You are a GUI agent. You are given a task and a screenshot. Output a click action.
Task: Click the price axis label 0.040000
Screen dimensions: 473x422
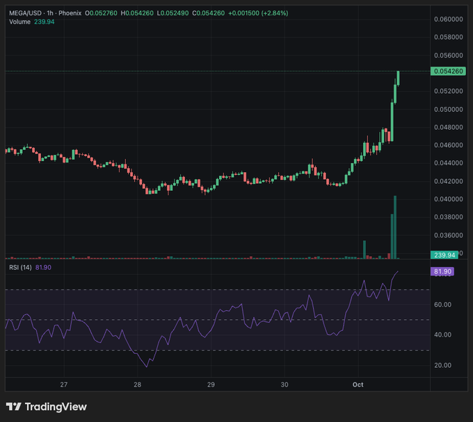click(x=448, y=199)
